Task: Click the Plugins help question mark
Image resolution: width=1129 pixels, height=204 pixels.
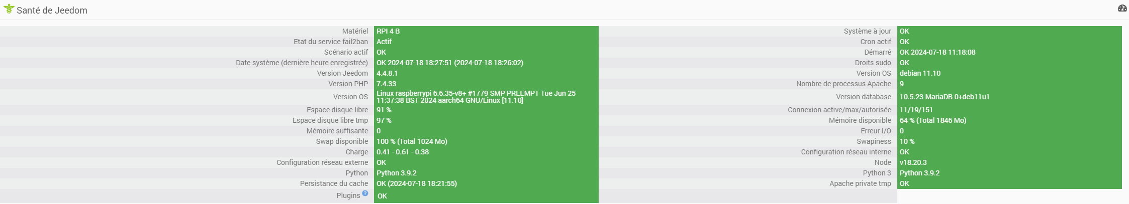Action: [x=365, y=193]
